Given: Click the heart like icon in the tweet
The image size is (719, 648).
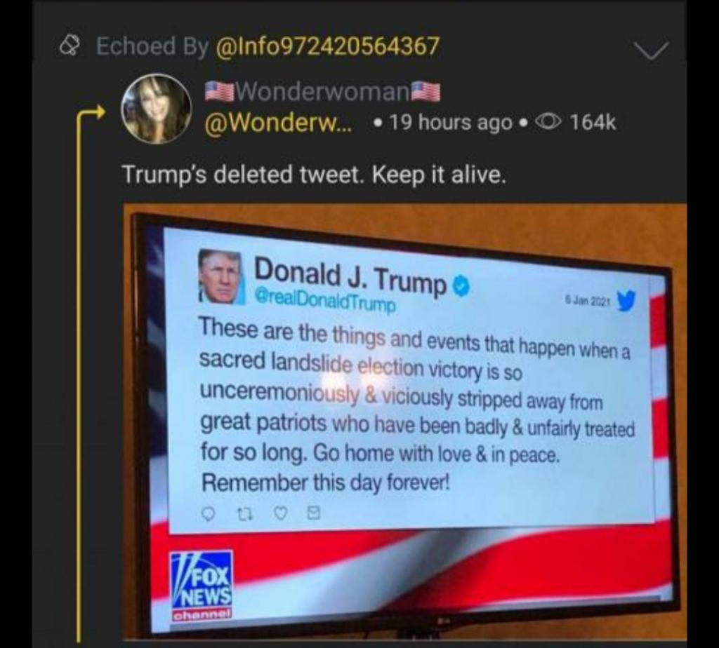Looking at the screenshot, I should pyautogui.click(x=281, y=514).
